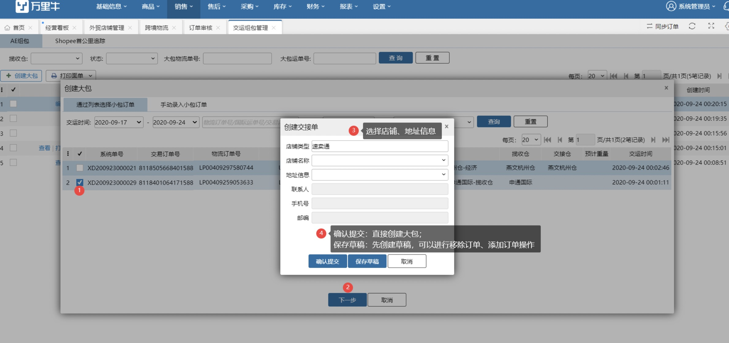Switch to Shopee首公里追踪 tab
Screen dimensions: 729x343
(80, 41)
